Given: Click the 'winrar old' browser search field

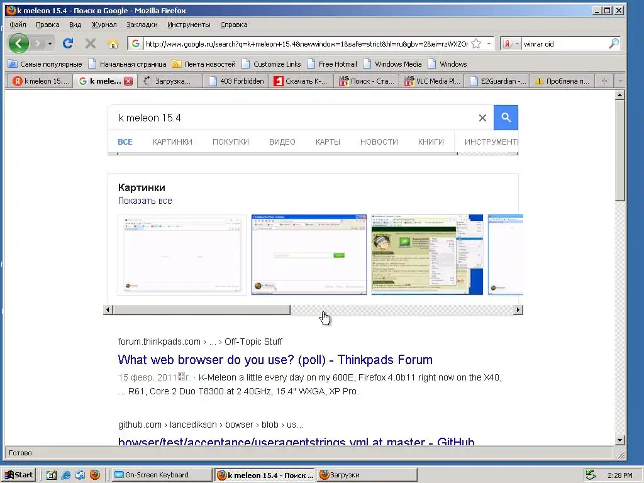Looking at the screenshot, I should [565, 43].
